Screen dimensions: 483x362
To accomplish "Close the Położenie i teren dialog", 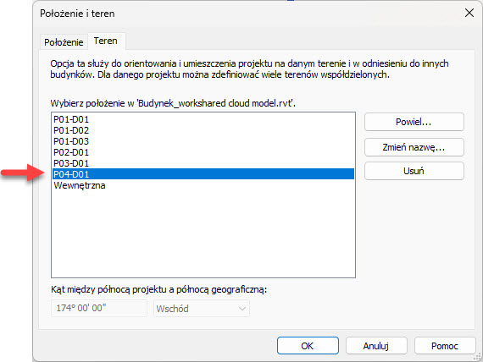I will tap(469, 13).
